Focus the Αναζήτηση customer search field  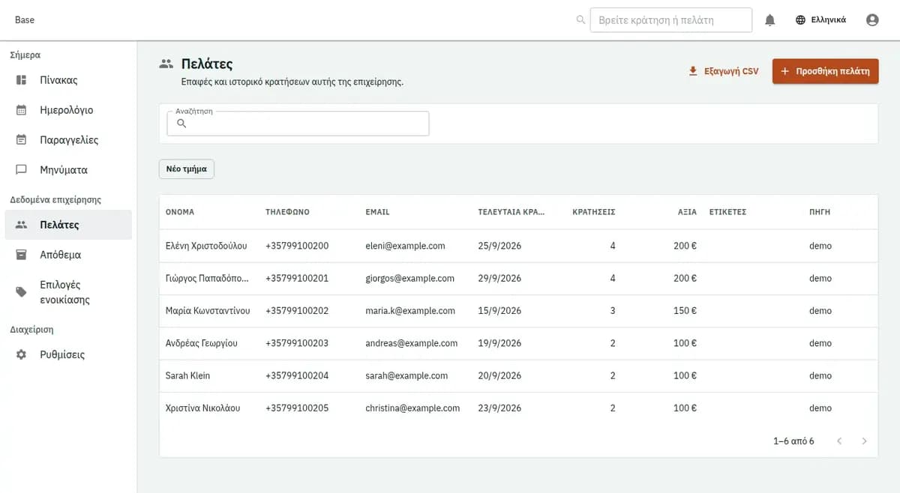point(298,124)
